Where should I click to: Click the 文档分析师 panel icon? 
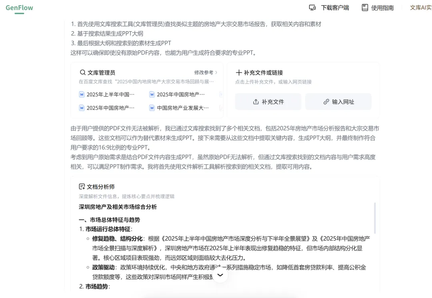click(82, 186)
